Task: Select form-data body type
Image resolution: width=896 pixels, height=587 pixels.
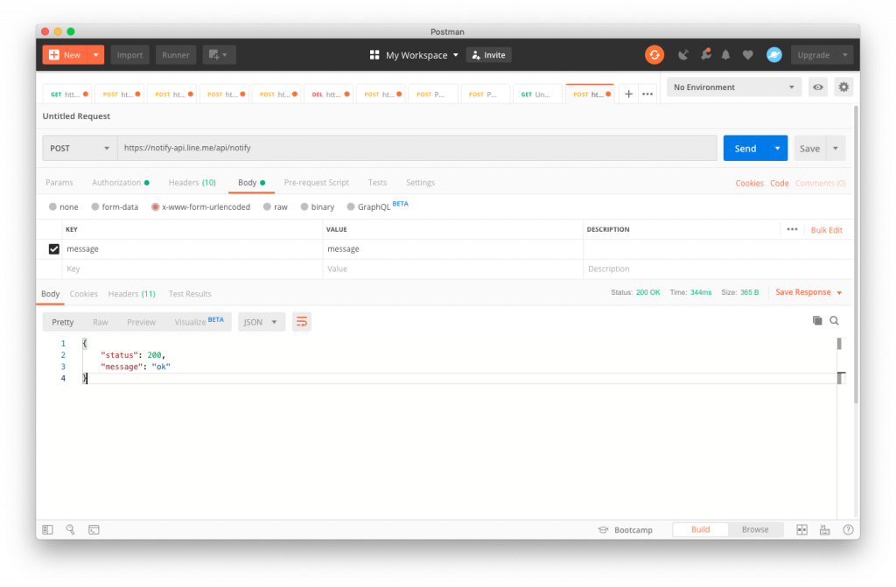Action: pyautogui.click(x=94, y=207)
